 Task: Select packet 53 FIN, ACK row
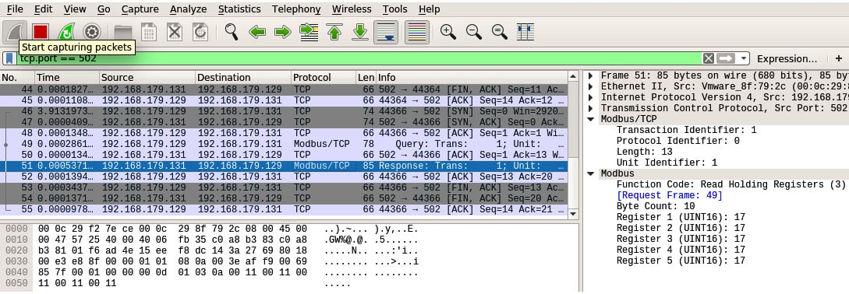click(283, 187)
